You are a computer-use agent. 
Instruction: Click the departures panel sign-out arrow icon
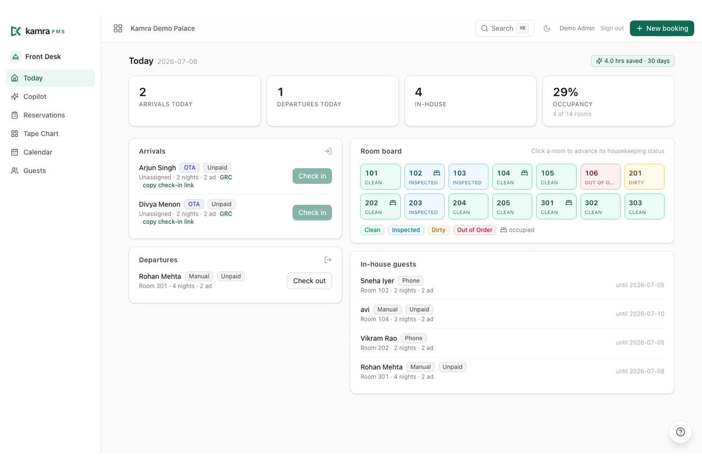pyautogui.click(x=328, y=260)
